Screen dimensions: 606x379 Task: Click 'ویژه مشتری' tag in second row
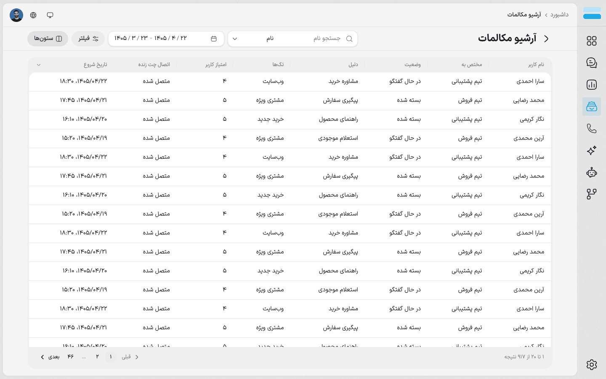270,100
